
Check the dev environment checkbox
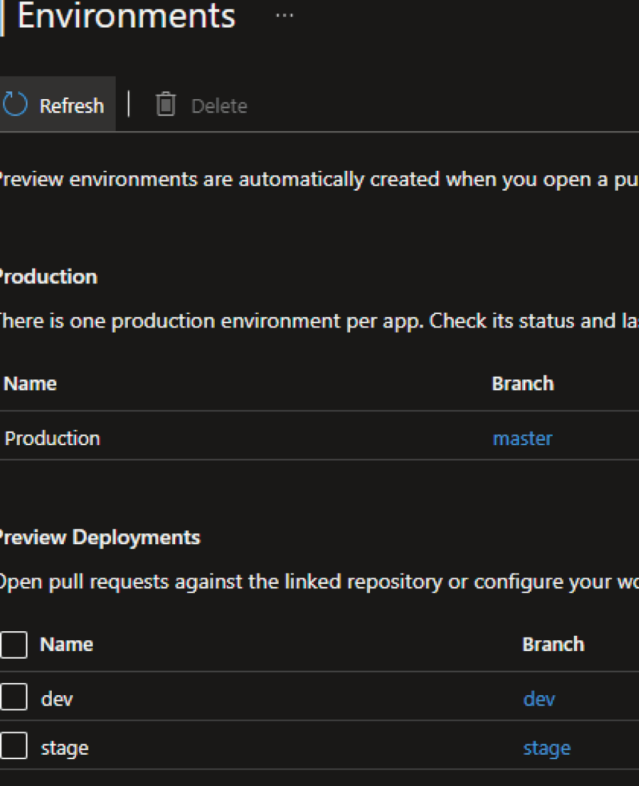[13, 697]
